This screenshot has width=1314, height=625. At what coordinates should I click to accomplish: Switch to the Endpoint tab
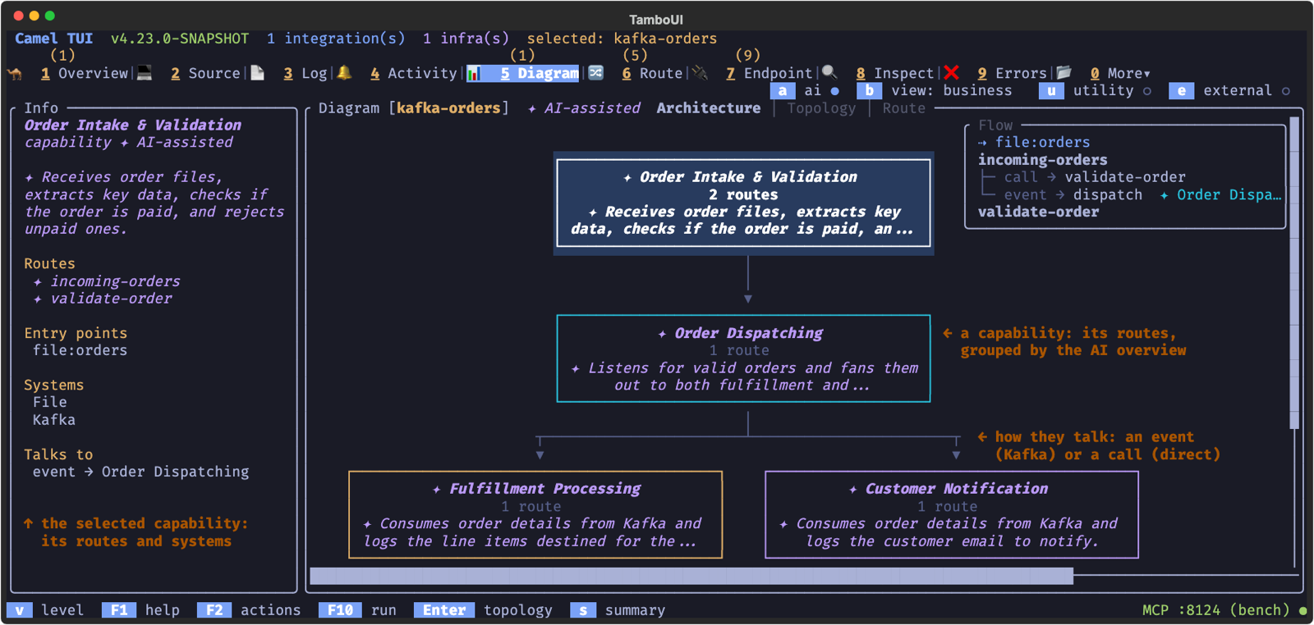pos(769,73)
